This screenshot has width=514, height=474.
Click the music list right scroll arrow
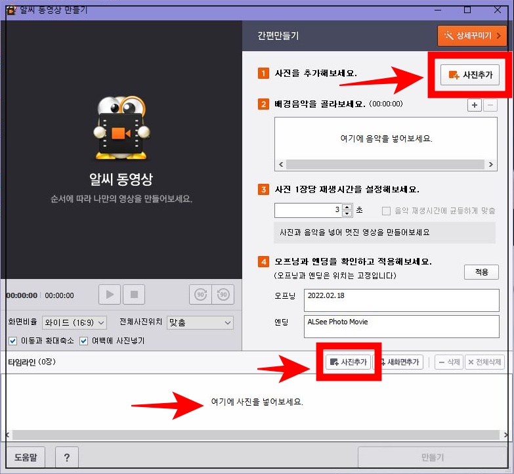491,165
